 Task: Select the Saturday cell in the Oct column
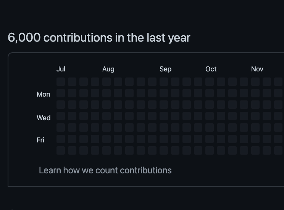[x=210, y=150]
